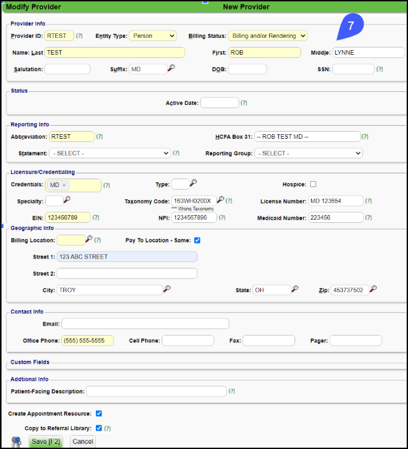This screenshot has width=408, height=449.
Task: Click the Email input field
Action: 145,324
